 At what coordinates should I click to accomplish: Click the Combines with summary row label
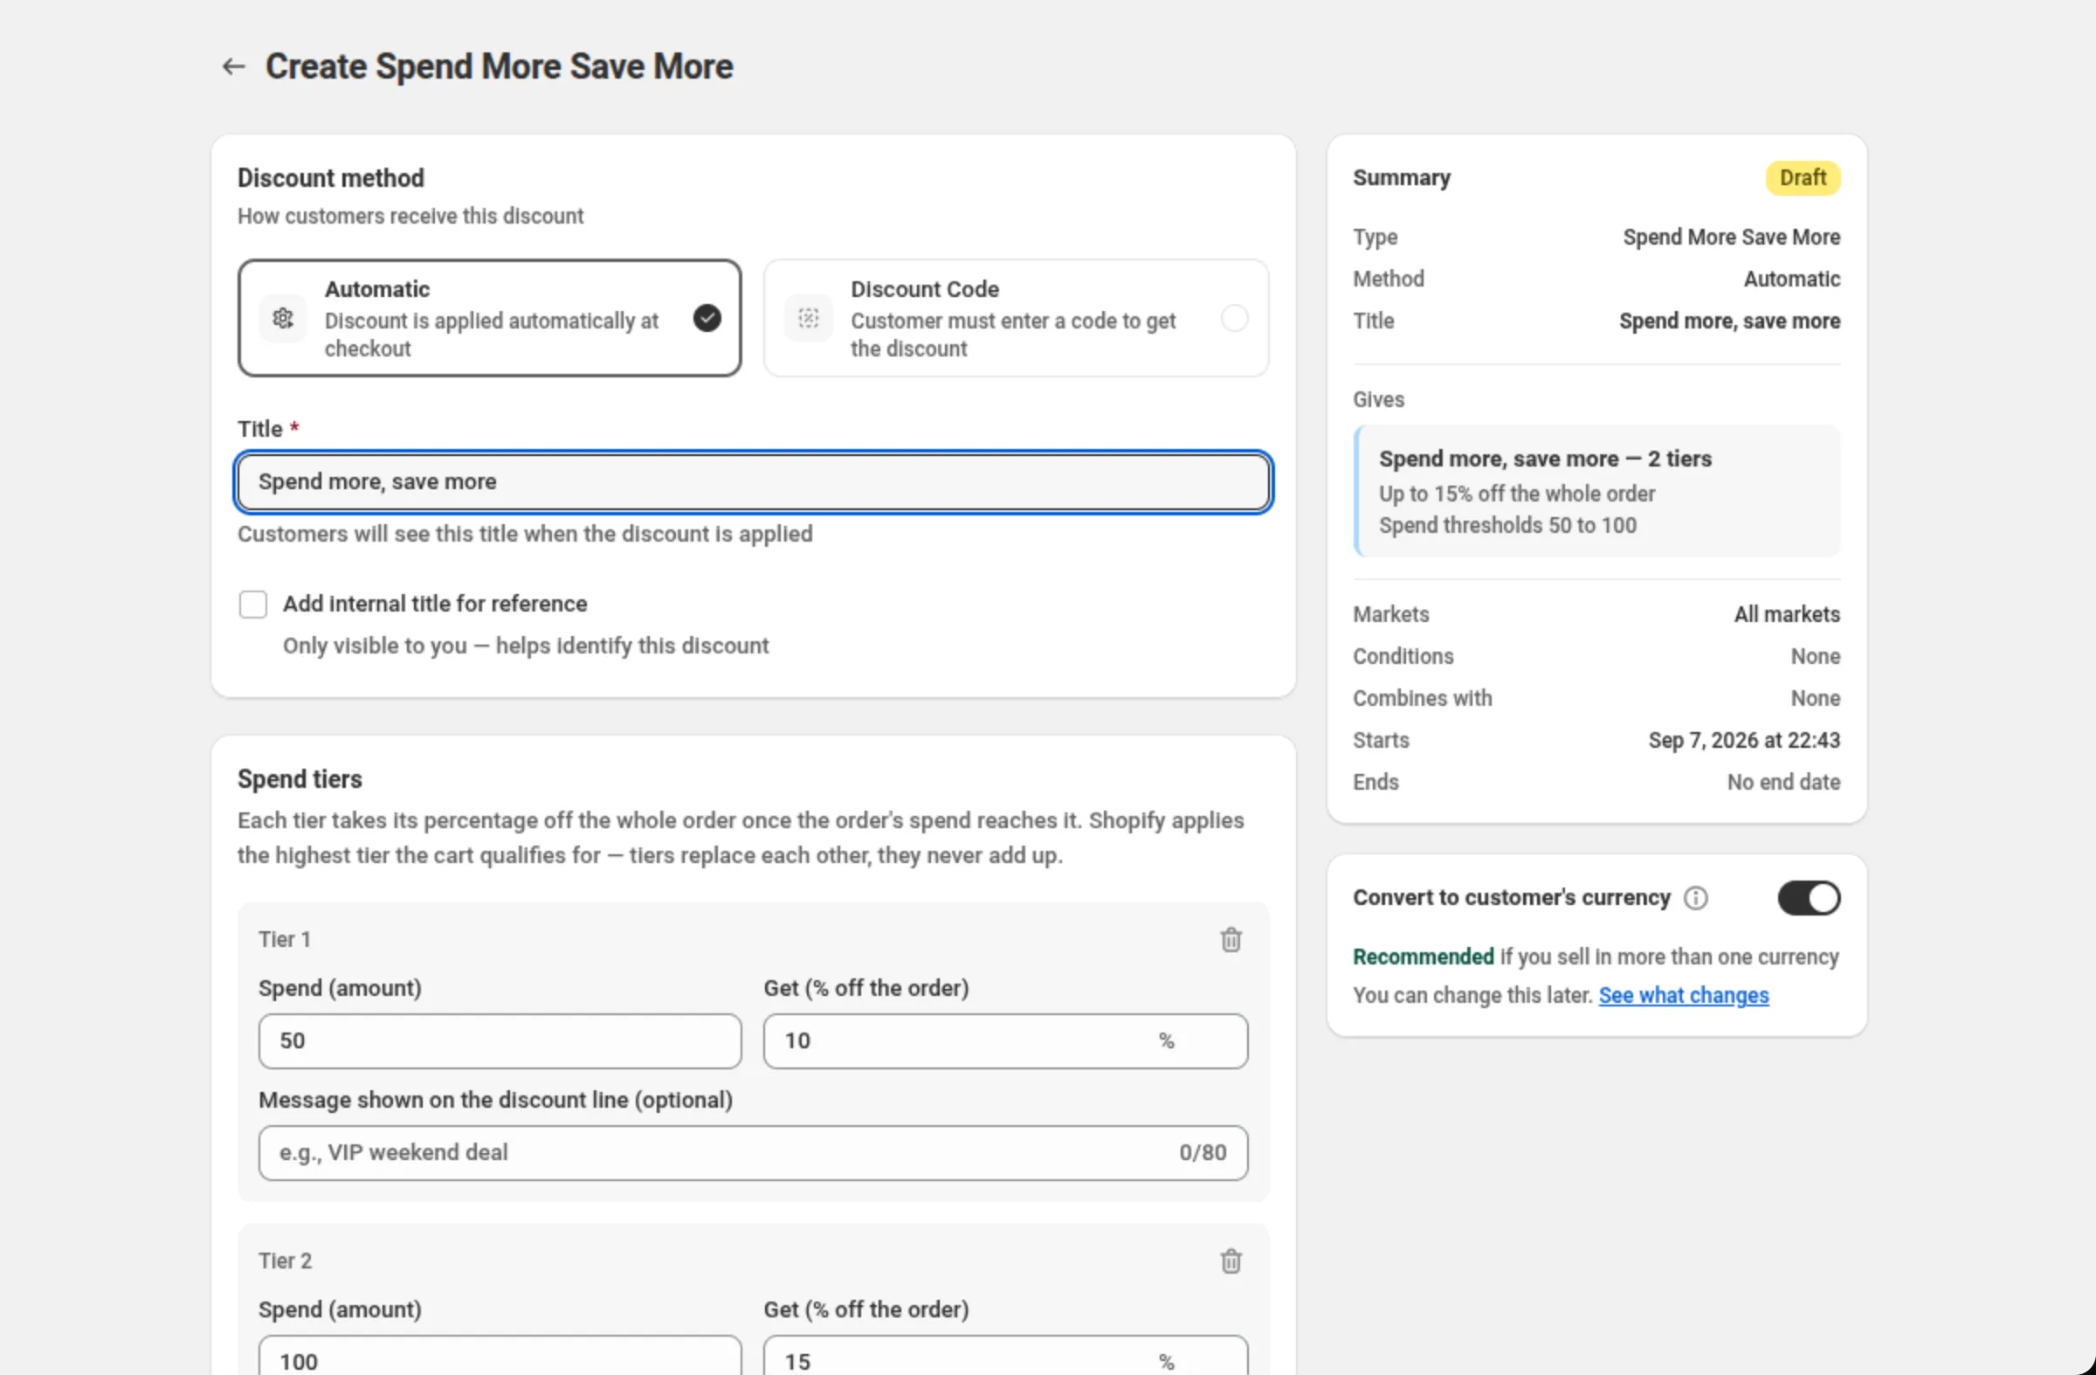click(x=1423, y=699)
